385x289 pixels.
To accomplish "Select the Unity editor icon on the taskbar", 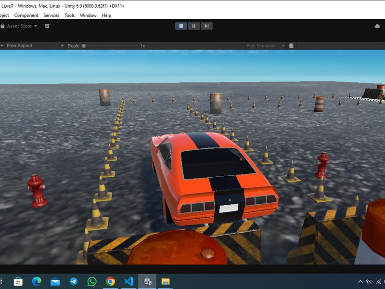I will point(148,280).
